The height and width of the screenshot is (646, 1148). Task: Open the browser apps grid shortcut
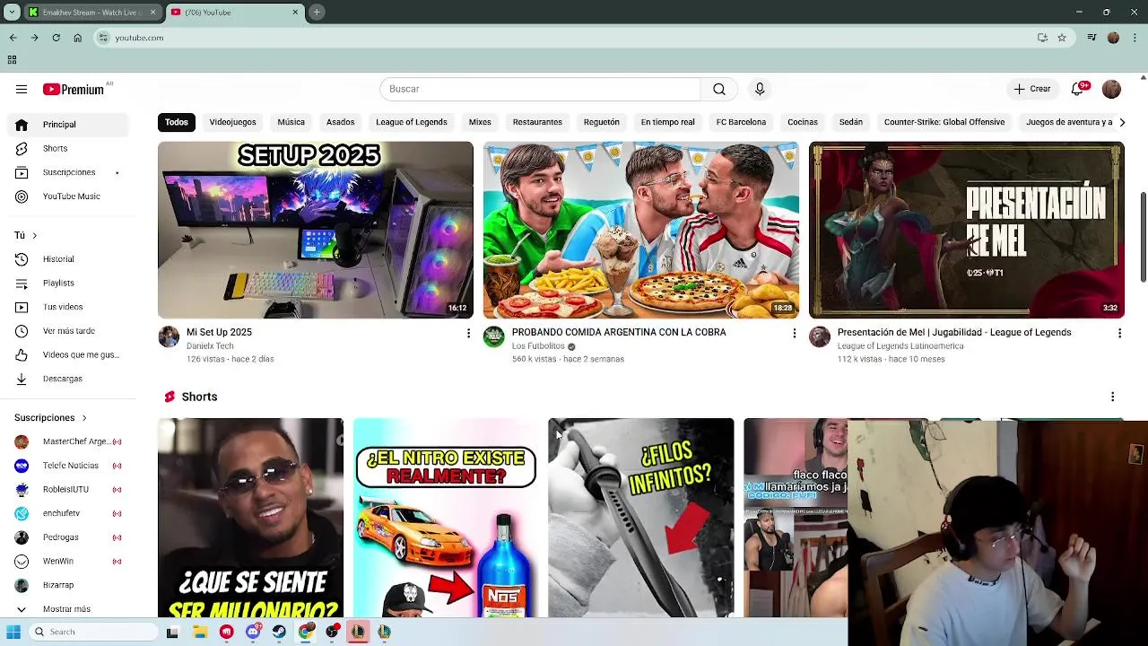pyautogui.click(x=12, y=60)
